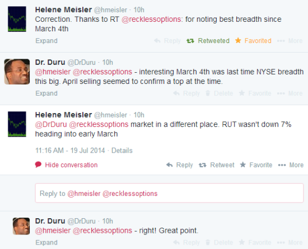Expand Dr. Duru's Great point tweet
Screen dimensions: 308x249
point(46,242)
